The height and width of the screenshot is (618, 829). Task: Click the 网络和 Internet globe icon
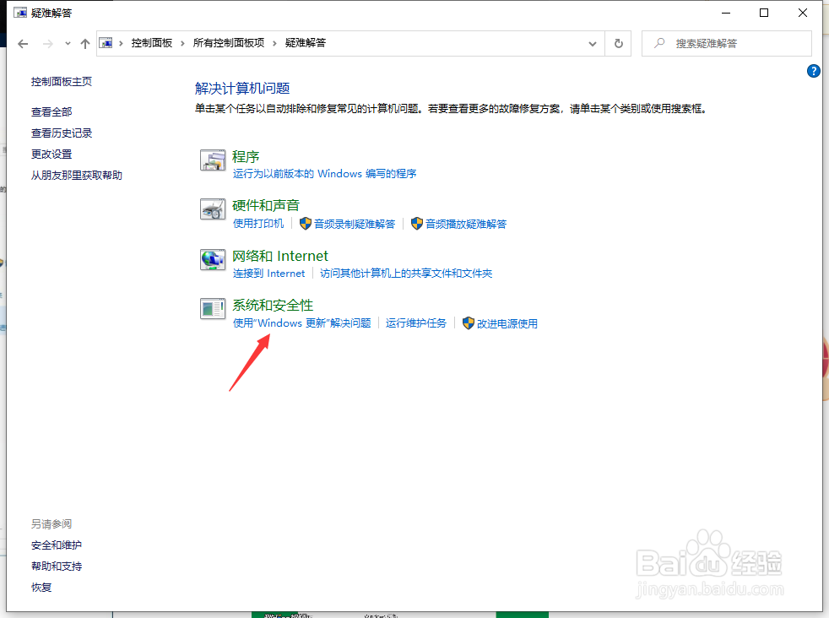[213, 261]
